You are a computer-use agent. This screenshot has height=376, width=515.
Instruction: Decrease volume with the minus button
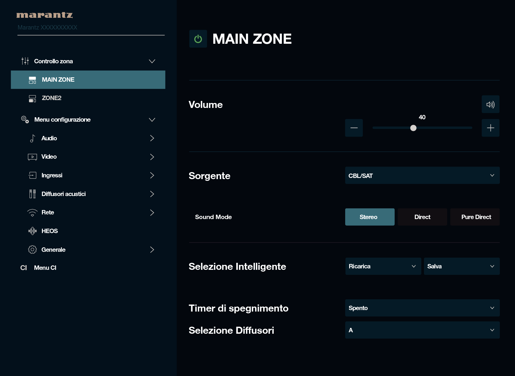tap(354, 128)
